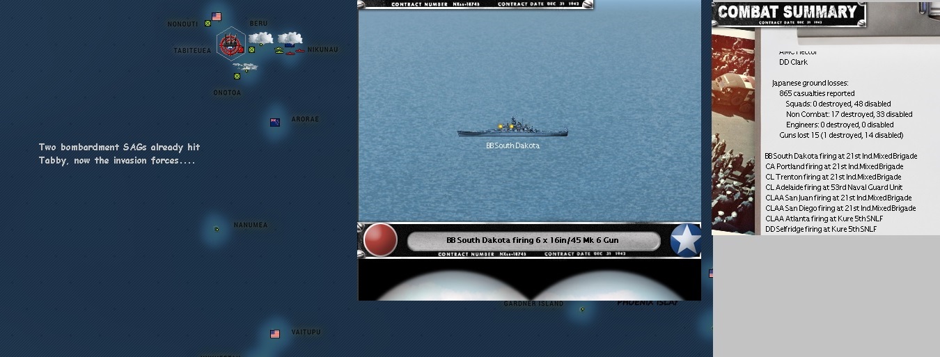Click the red Japanese roundel in combat bar

tap(380, 240)
